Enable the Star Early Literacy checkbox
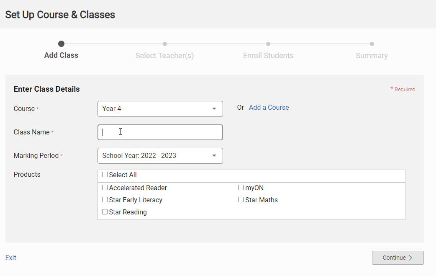Image resolution: width=436 pixels, height=276 pixels. pyautogui.click(x=105, y=199)
